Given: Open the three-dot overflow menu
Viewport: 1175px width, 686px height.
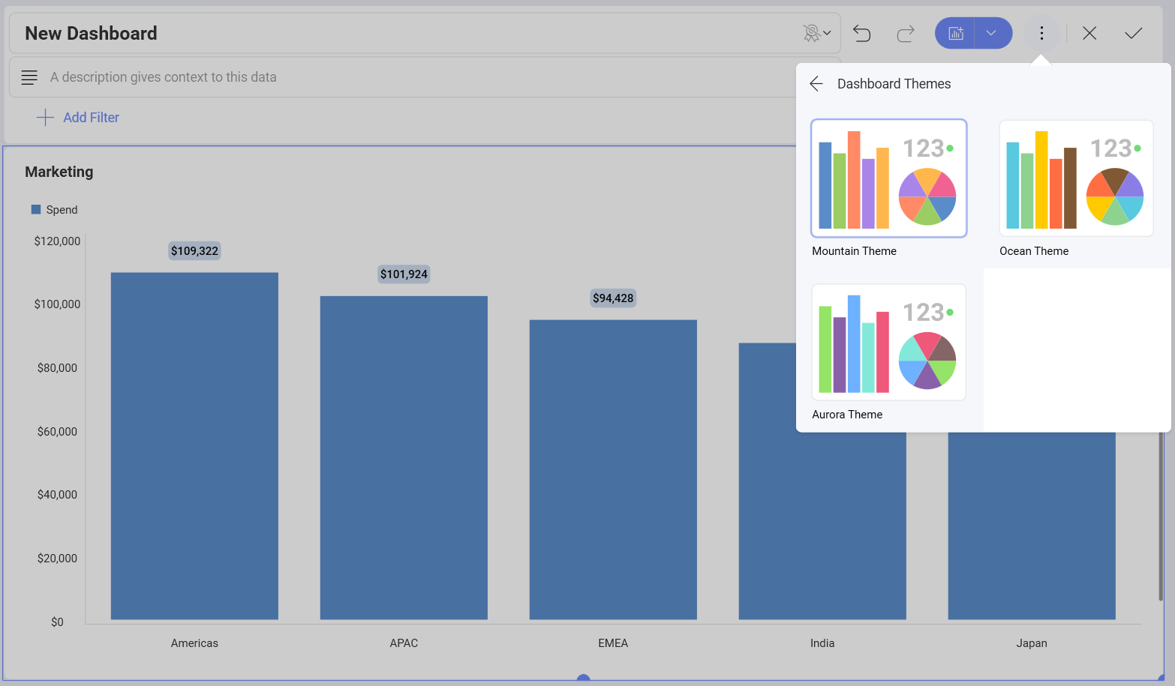Looking at the screenshot, I should pyautogui.click(x=1041, y=33).
